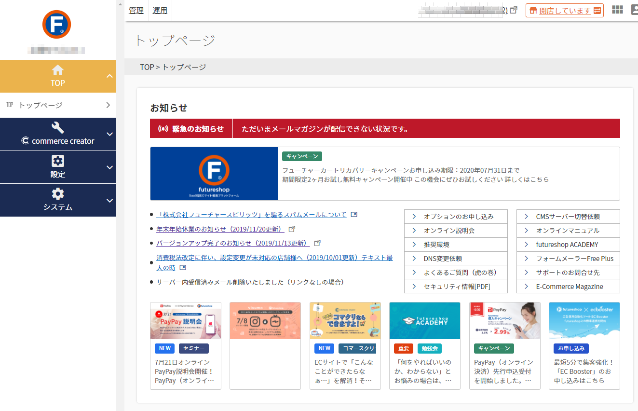Click the chevron beside トップページ sidebar item

click(x=108, y=105)
